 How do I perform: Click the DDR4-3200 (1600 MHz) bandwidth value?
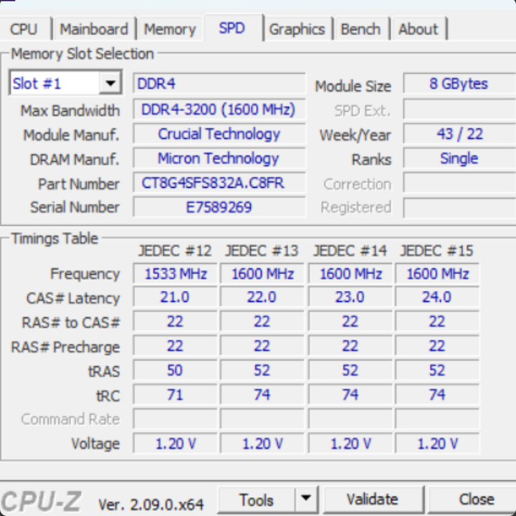(x=219, y=109)
